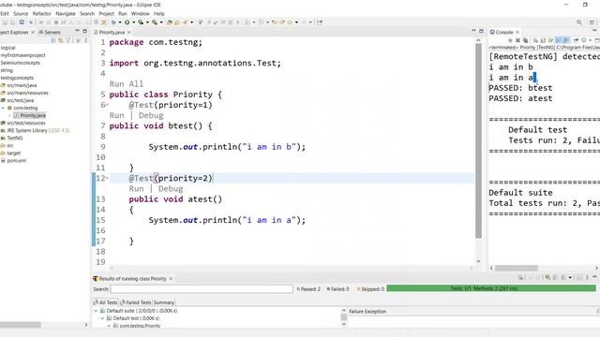Click the Console horizontal scrollbar

(x=517, y=268)
